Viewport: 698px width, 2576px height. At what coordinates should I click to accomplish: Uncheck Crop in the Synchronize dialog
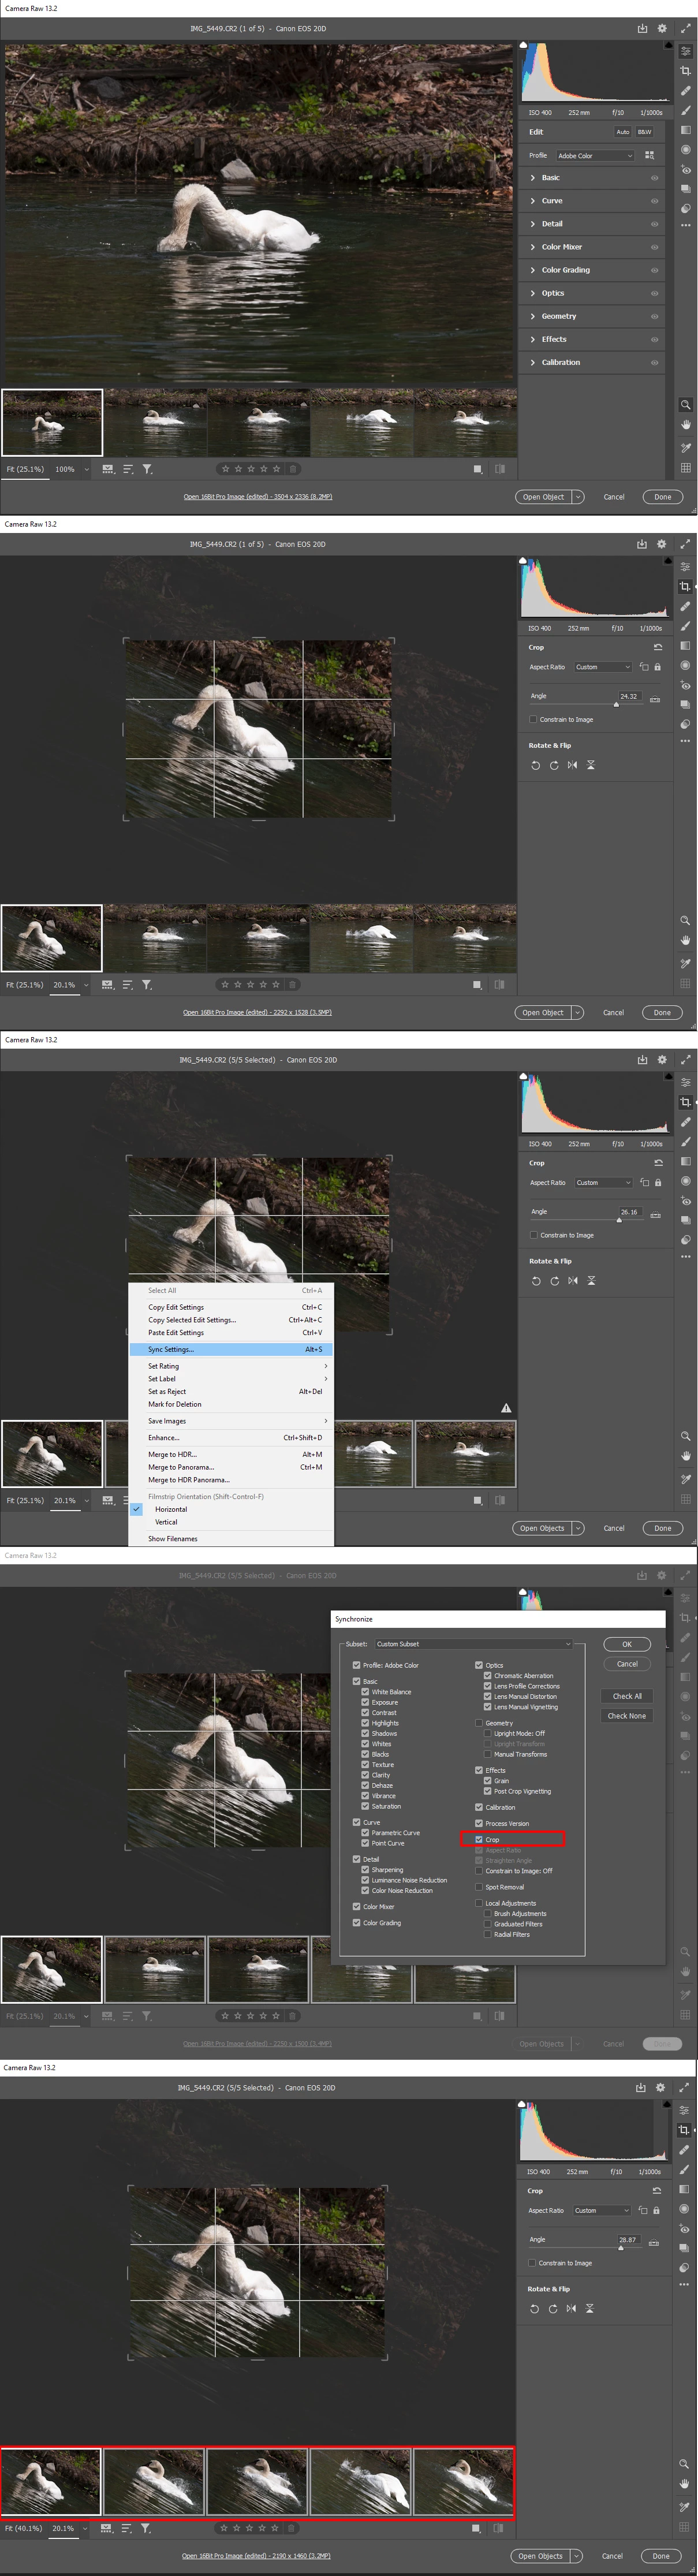point(479,1839)
